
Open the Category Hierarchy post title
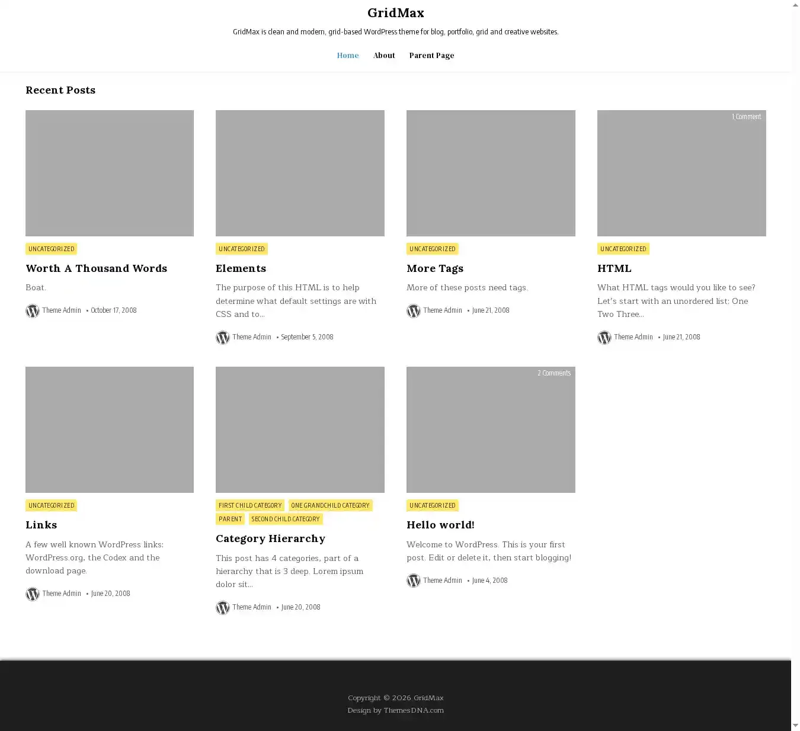coord(270,538)
